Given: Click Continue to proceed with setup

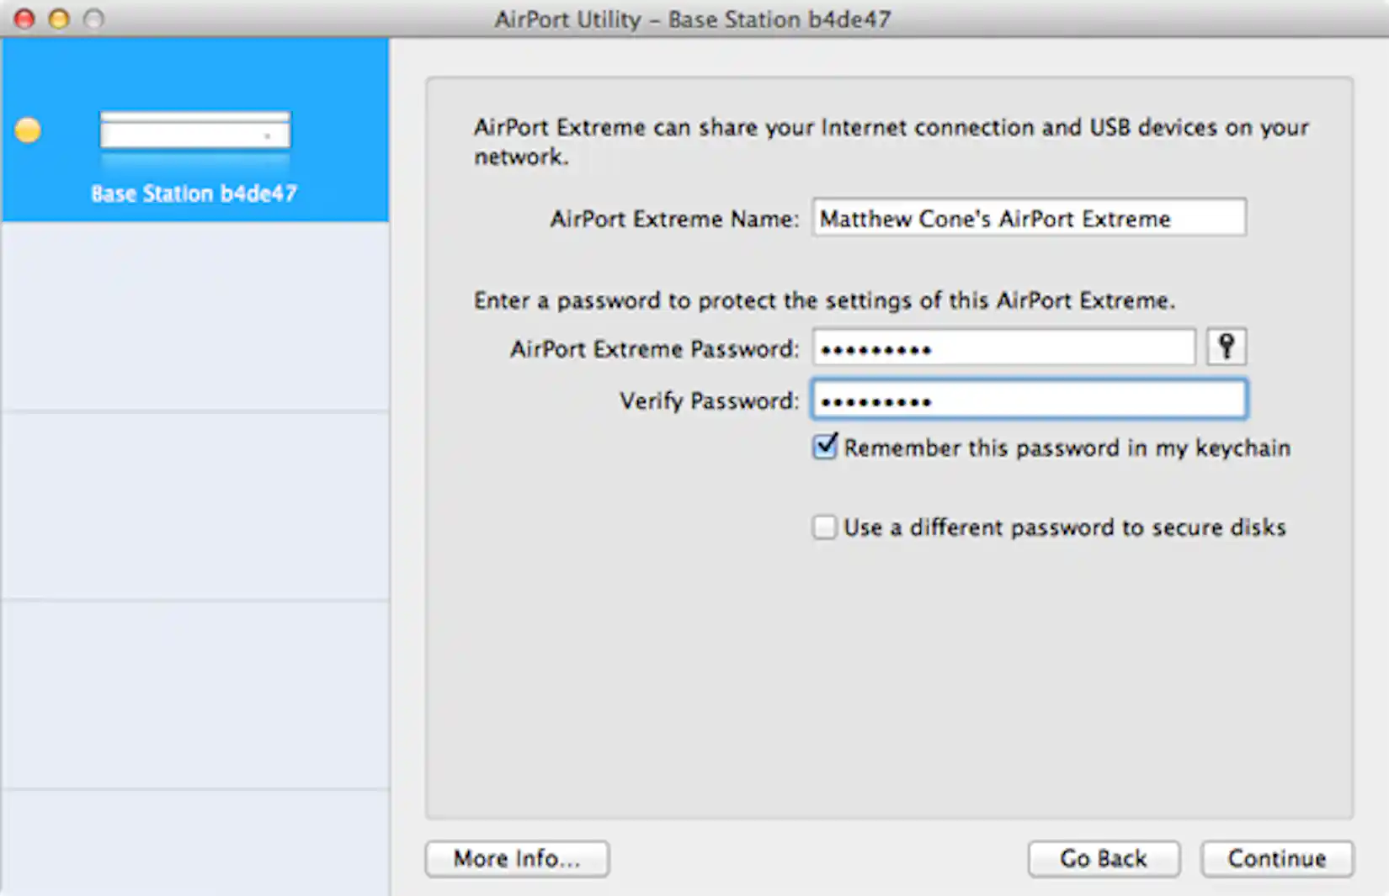Looking at the screenshot, I should pyautogui.click(x=1276, y=858).
